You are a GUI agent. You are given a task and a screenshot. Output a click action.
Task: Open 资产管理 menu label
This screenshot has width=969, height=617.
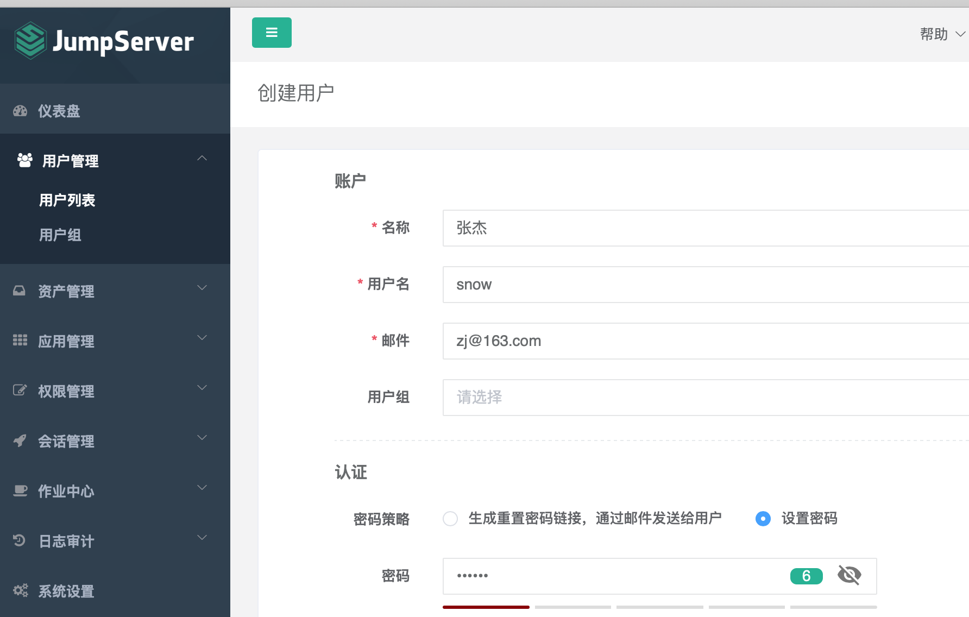pyautogui.click(x=66, y=292)
